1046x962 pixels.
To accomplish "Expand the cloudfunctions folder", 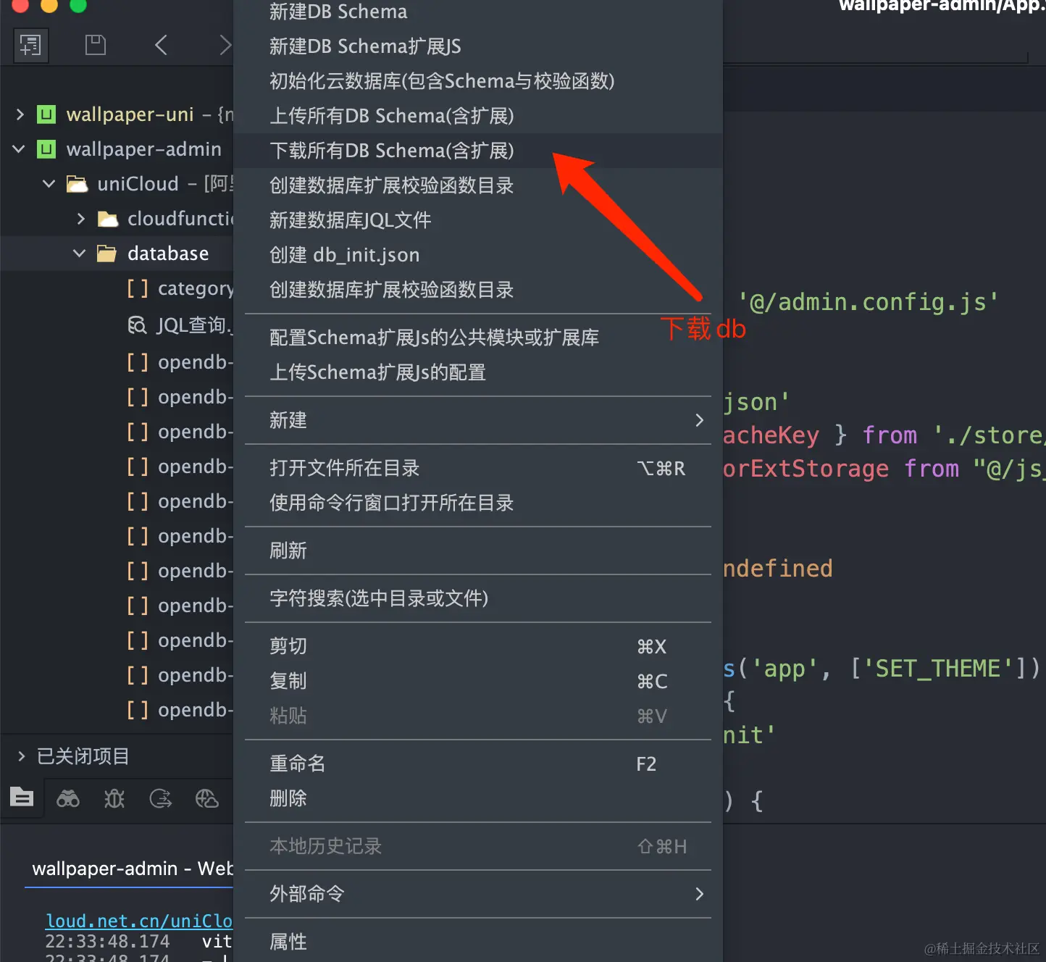I will 82,218.
